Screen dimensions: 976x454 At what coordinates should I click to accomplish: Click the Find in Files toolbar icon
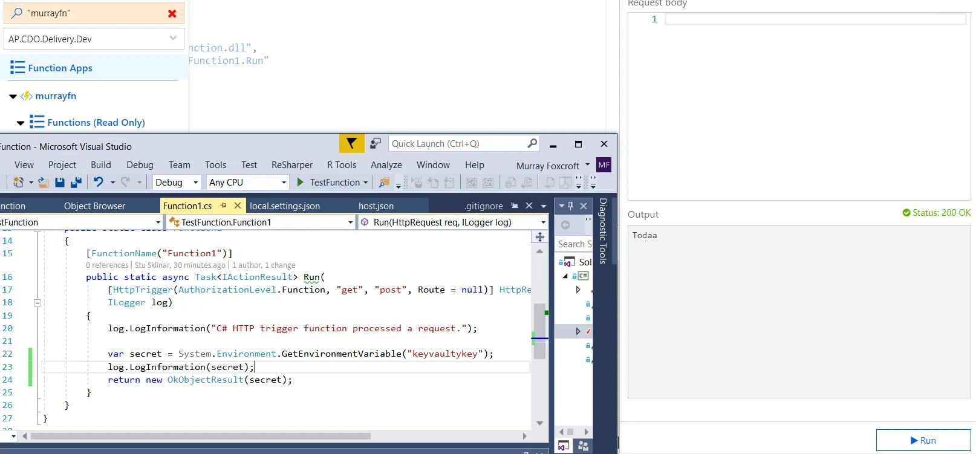pos(384,182)
